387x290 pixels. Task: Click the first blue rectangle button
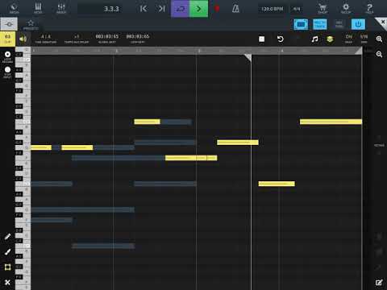point(301,24)
